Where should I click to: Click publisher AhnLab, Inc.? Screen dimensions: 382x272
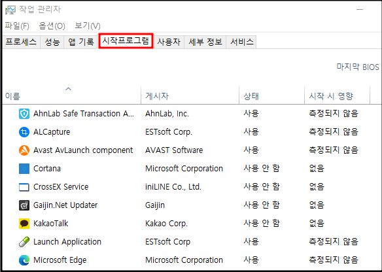pos(167,114)
